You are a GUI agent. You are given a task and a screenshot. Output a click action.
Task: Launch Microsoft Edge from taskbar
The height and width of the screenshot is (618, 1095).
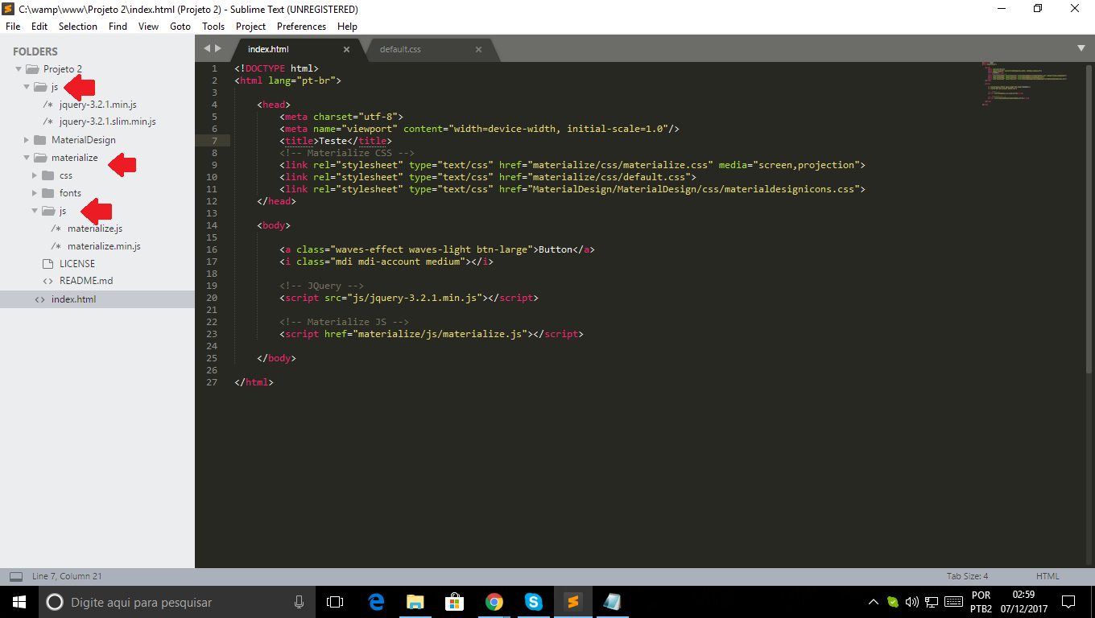pyautogui.click(x=376, y=602)
